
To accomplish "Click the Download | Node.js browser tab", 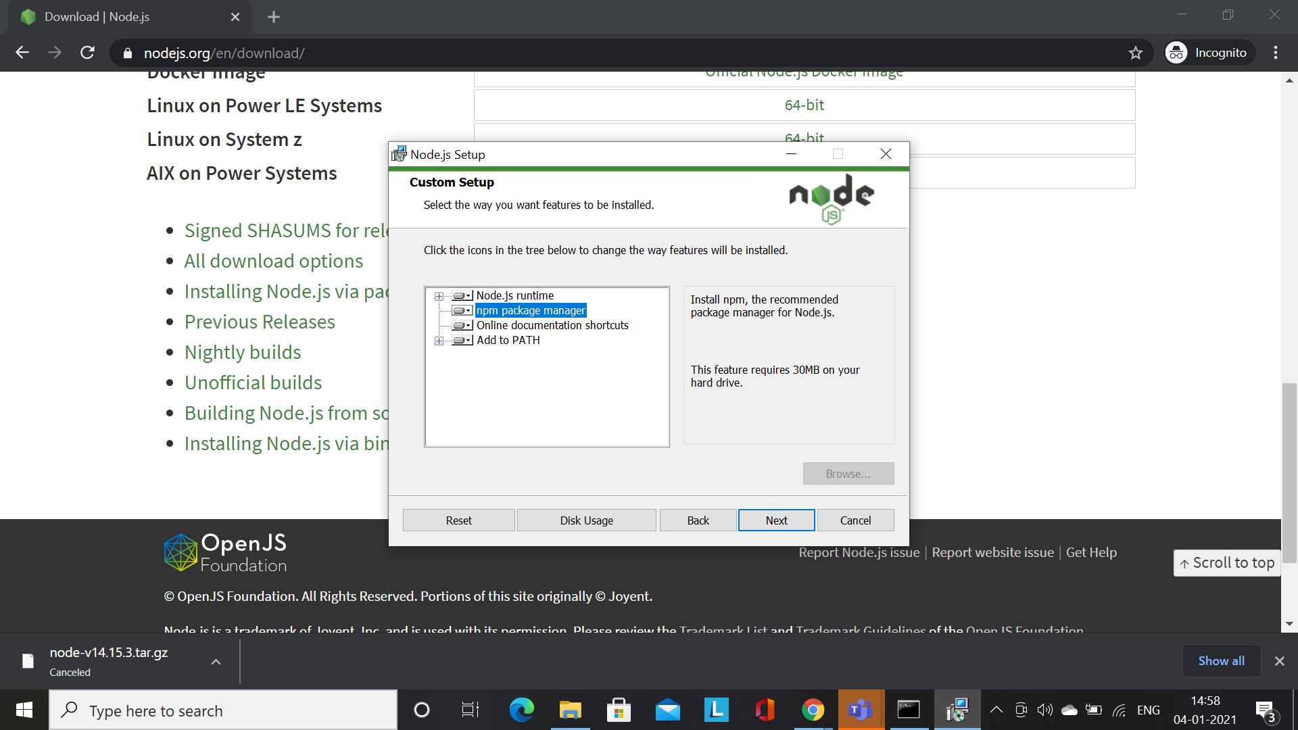I will click(x=128, y=17).
